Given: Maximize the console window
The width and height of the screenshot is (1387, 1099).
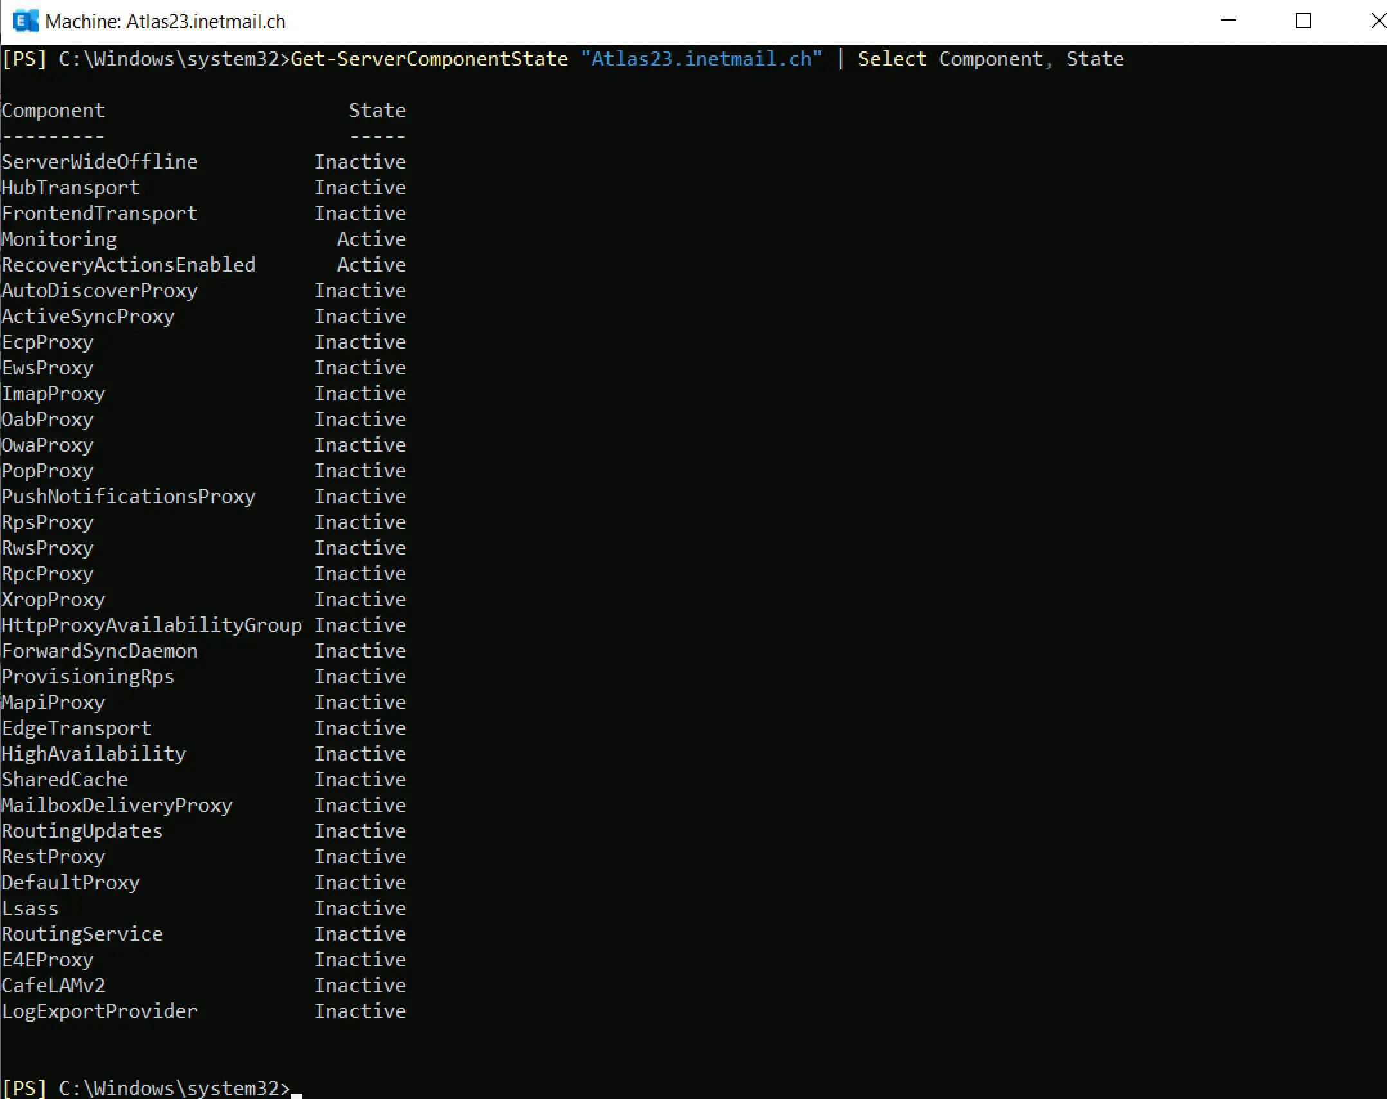Looking at the screenshot, I should (1303, 21).
